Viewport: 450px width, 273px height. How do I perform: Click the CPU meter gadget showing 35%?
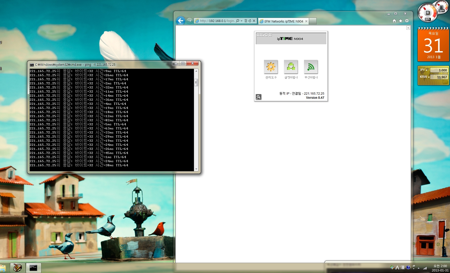point(427,13)
